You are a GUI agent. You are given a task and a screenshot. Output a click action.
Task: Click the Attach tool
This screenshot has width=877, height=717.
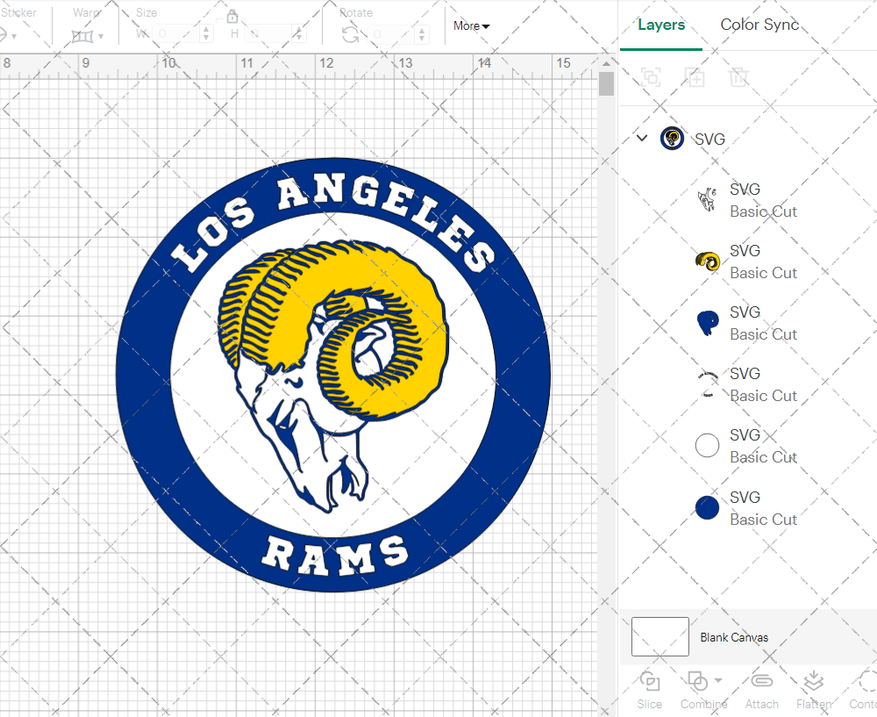[762, 691]
